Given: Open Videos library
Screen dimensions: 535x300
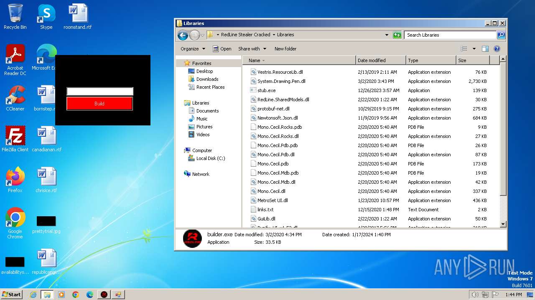Looking at the screenshot, I should [x=203, y=135].
